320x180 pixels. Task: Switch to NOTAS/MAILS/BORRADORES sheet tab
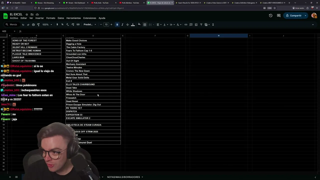tap(123, 177)
